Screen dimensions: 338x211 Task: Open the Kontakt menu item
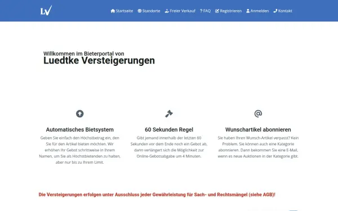click(x=283, y=11)
